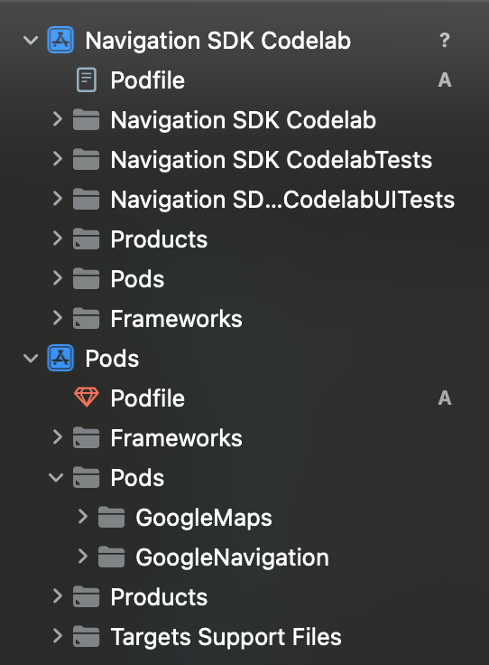Expand the GoogleNavigation folder chevron
This screenshot has width=489, height=665.
point(83,557)
